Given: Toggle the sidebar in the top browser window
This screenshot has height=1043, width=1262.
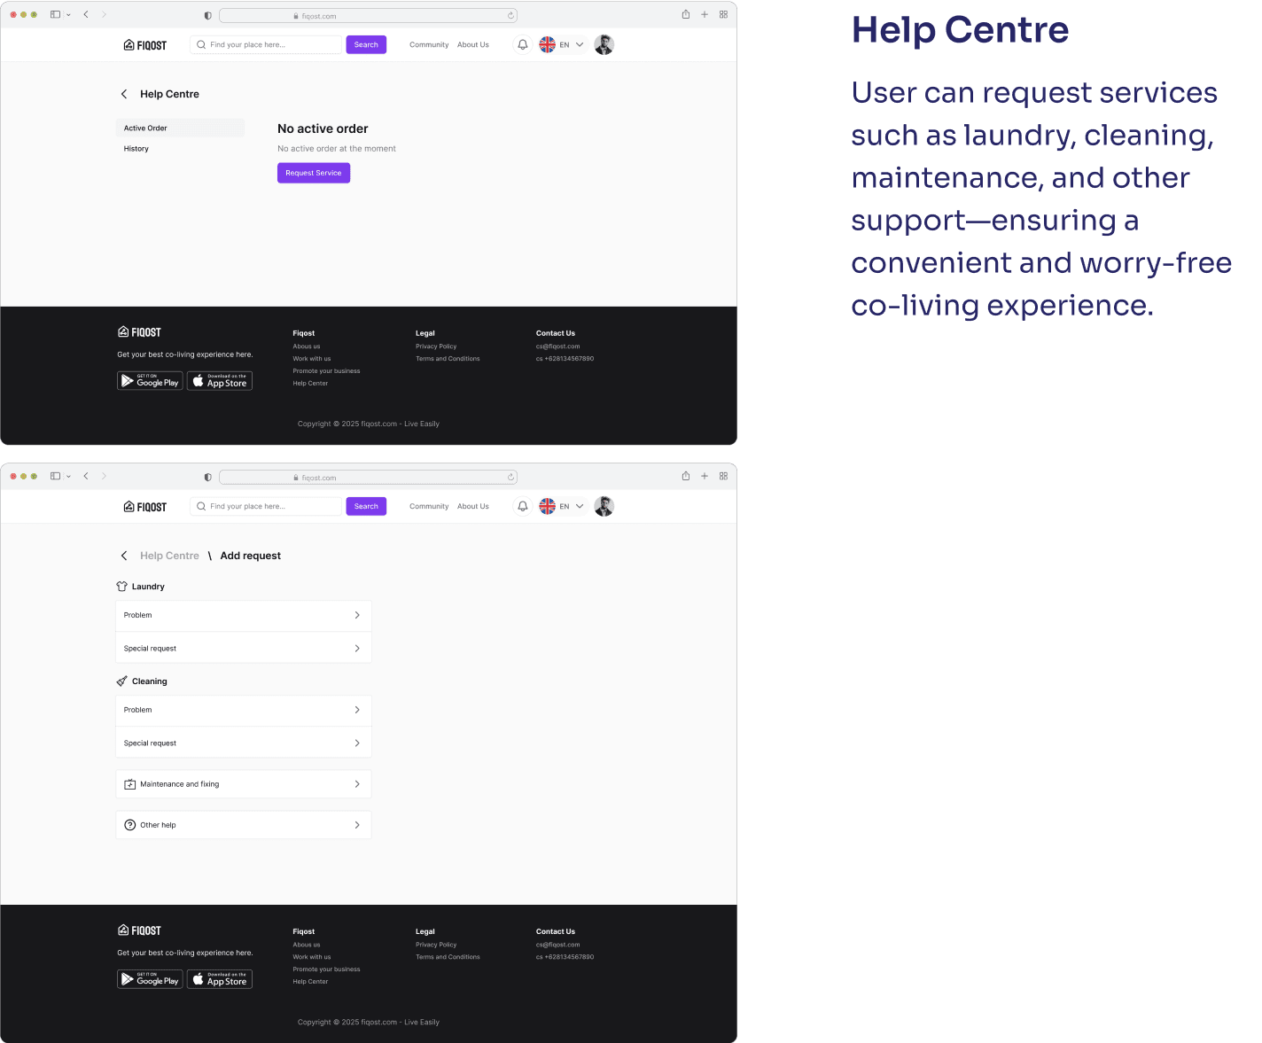Looking at the screenshot, I should pyautogui.click(x=56, y=14).
